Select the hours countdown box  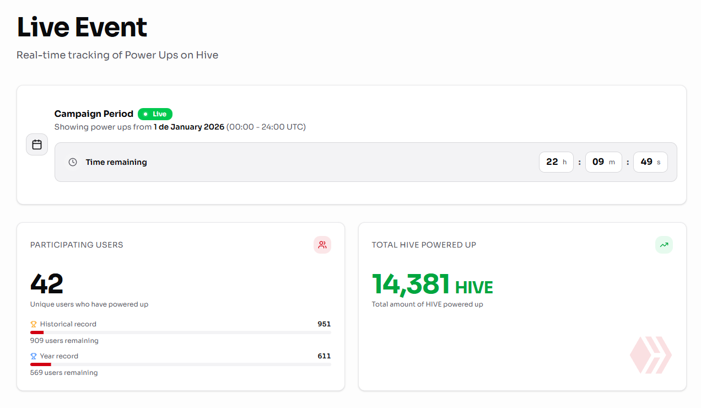tap(557, 162)
